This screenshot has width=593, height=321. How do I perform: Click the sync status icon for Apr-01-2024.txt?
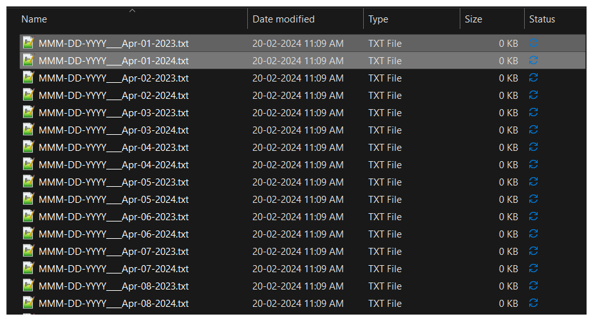point(533,60)
